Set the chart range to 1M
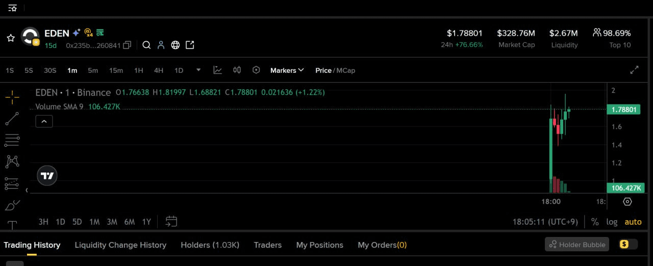This screenshot has height=266, width=653. tap(94, 222)
